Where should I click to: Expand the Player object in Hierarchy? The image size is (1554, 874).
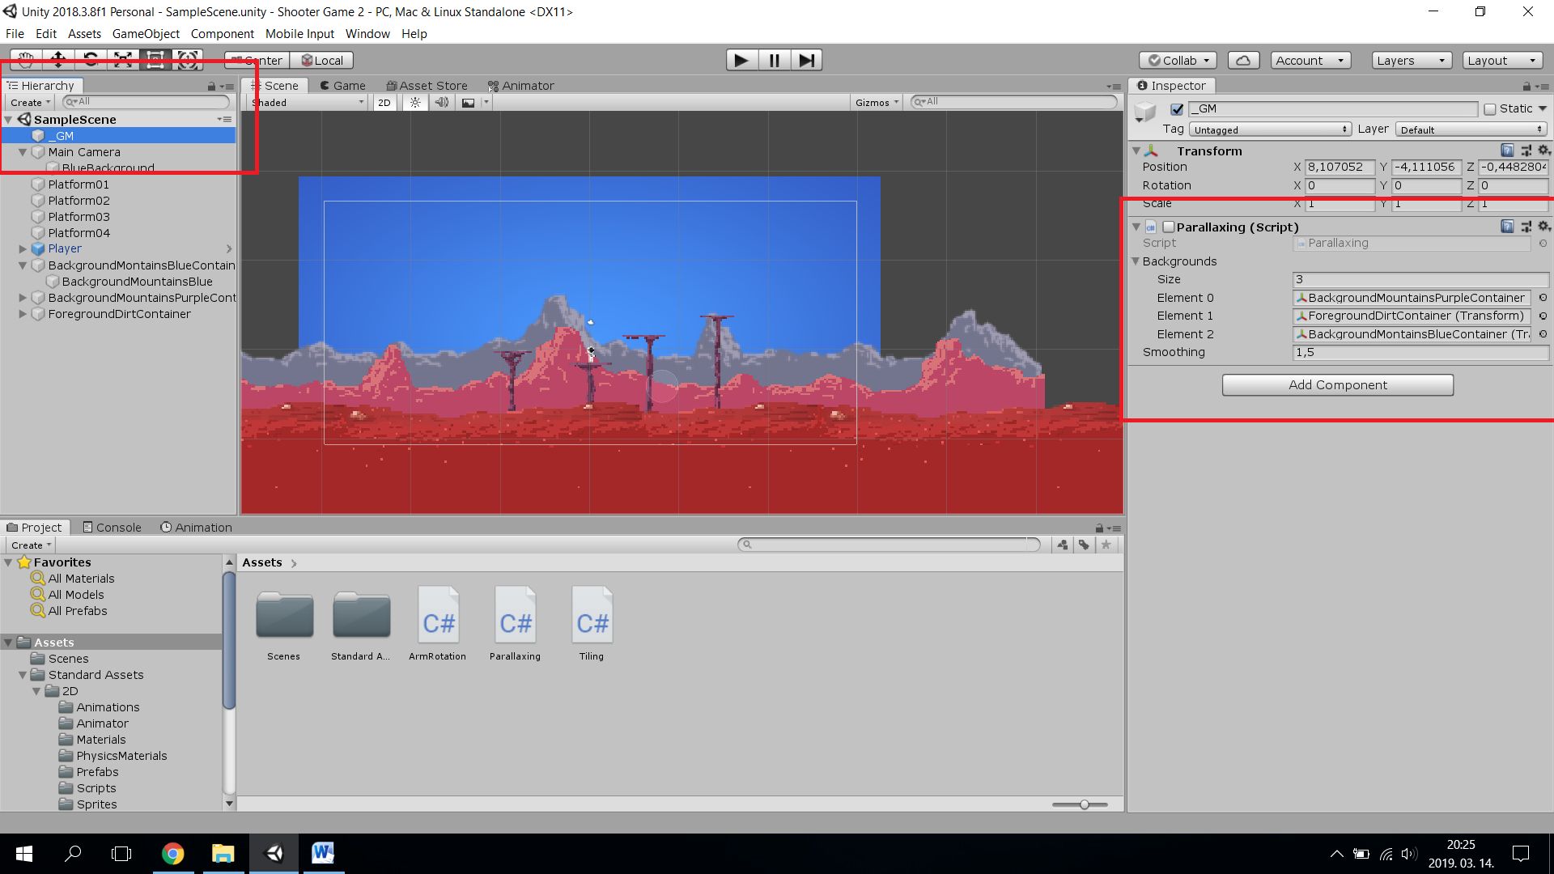tap(23, 249)
